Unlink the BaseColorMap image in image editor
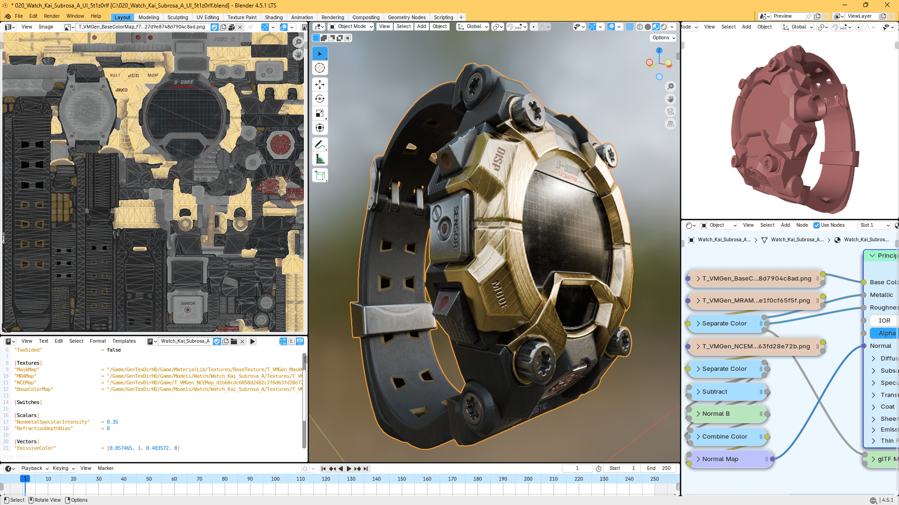The height and width of the screenshot is (505, 899). click(x=240, y=27)
